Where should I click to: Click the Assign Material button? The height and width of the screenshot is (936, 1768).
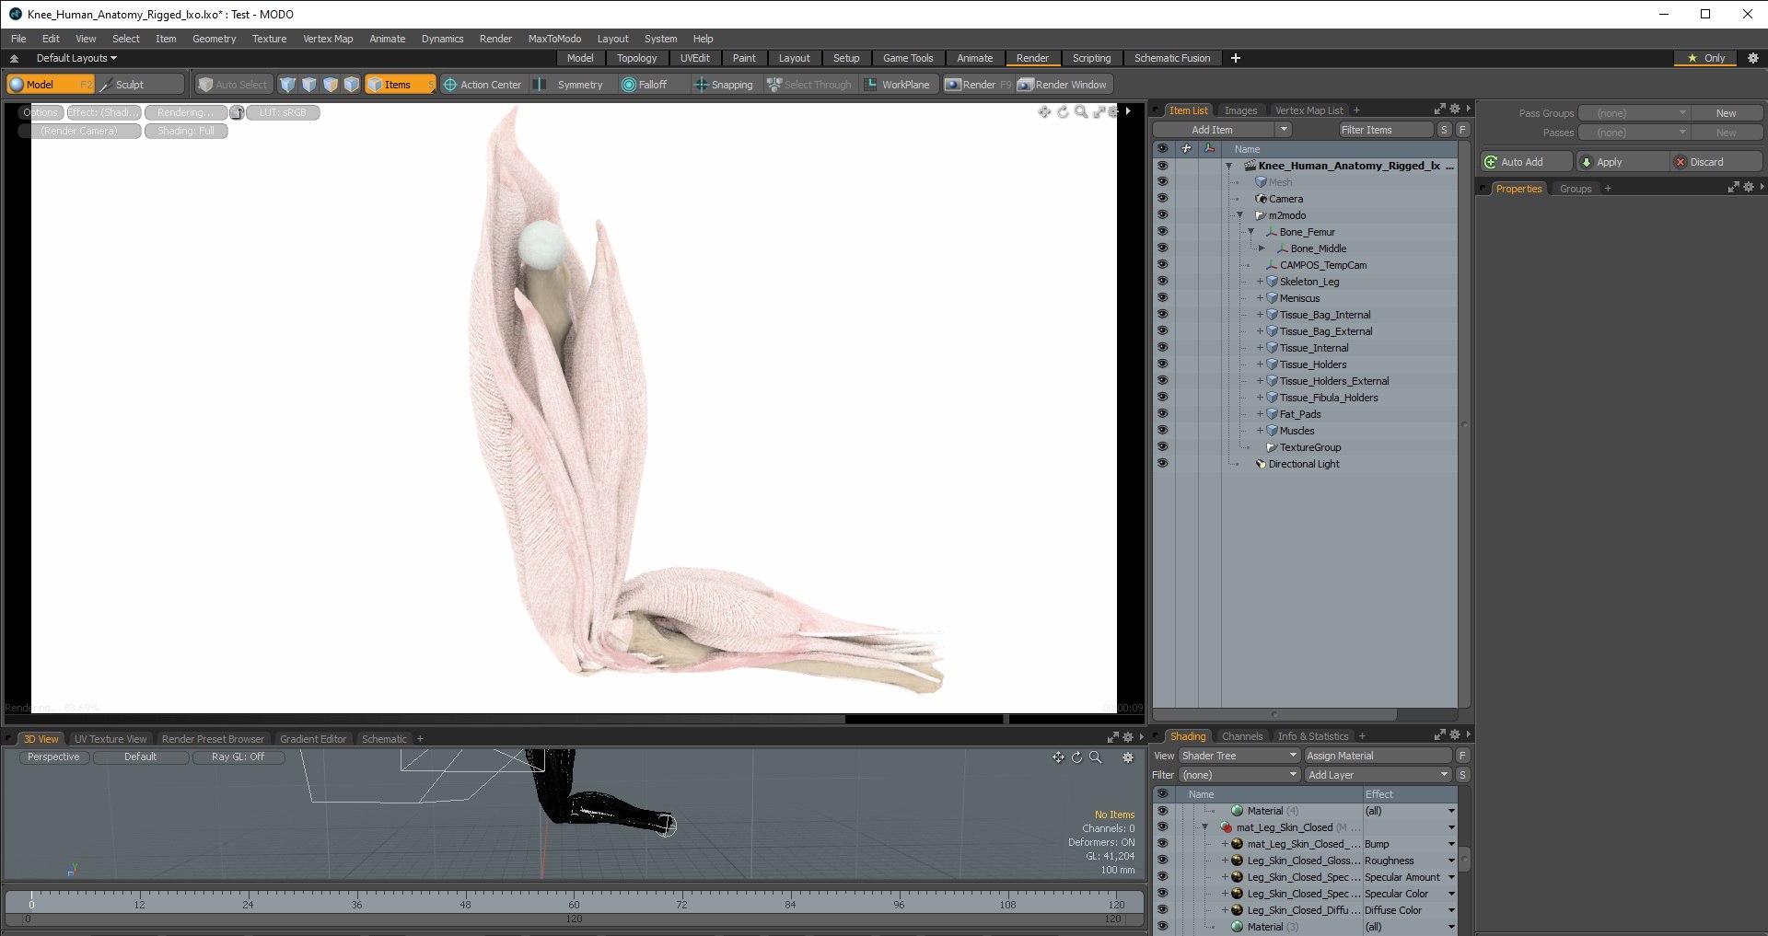point(1378,756)
